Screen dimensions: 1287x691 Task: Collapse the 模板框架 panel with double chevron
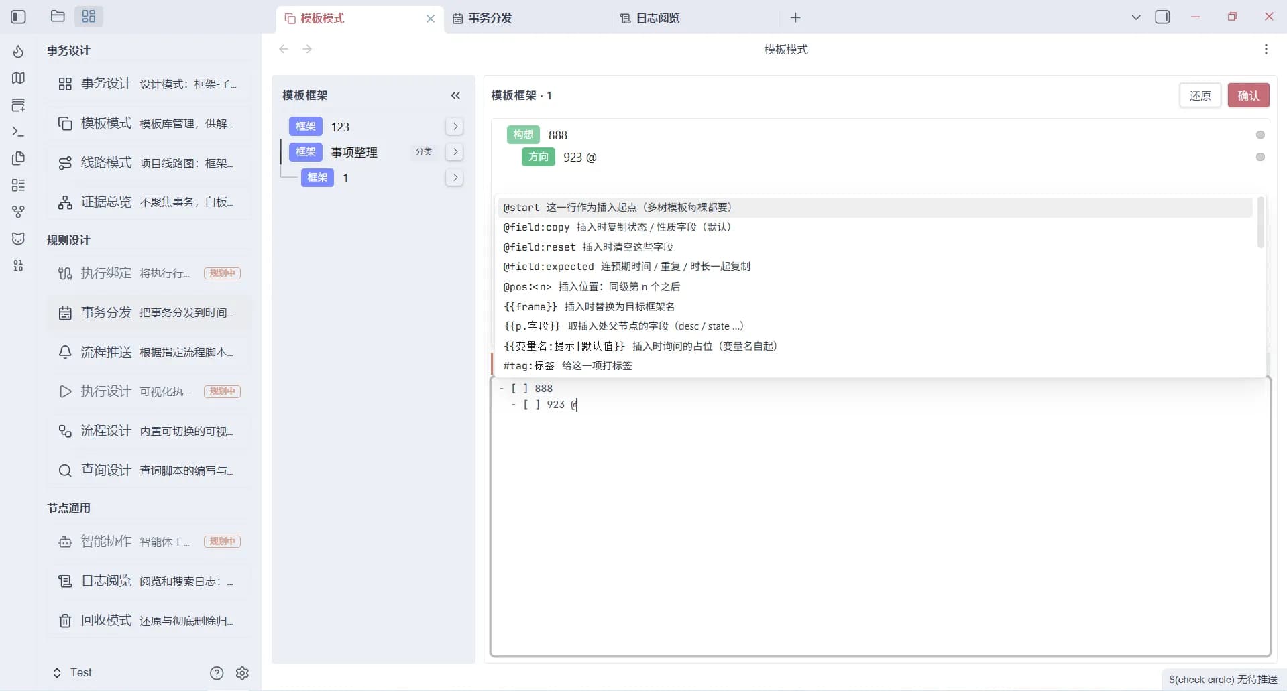pos(455,95)
